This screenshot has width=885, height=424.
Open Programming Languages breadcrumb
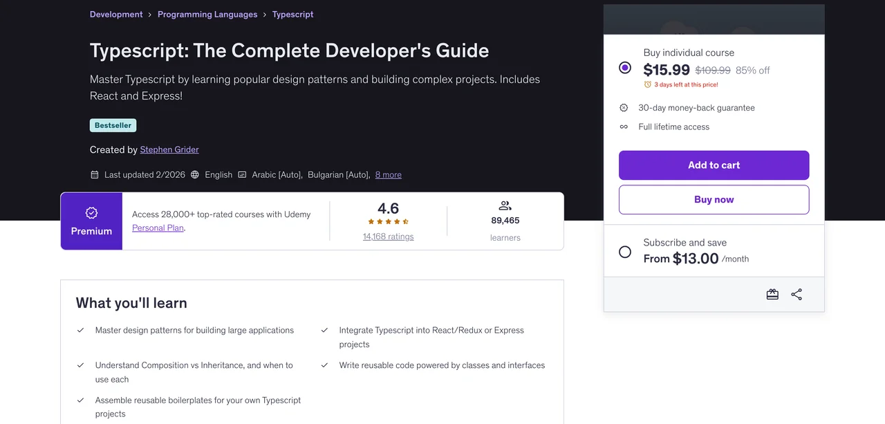(x=207, y=15)
